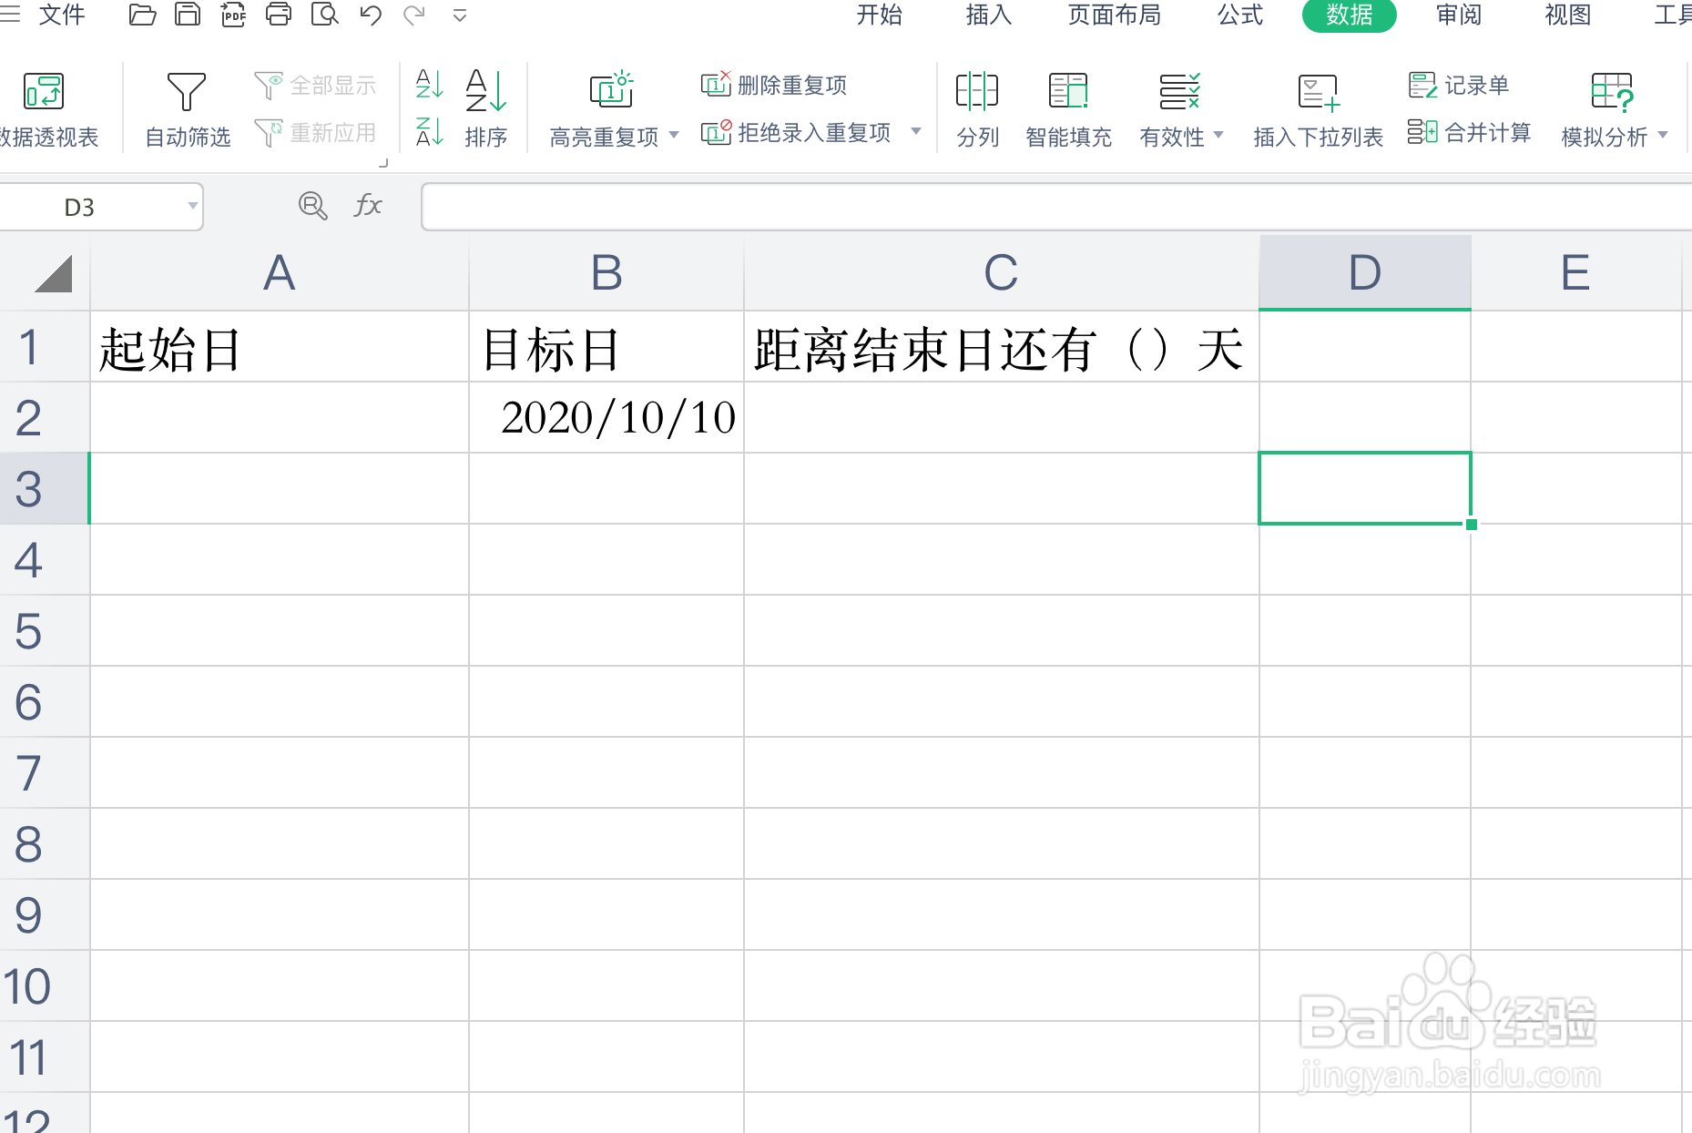Click cell containing 目标日
This screenshot has height=1133, width=1692.
606,347
